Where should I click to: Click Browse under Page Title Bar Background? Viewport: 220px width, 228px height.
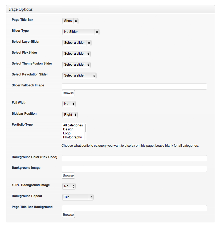(68, 215)
